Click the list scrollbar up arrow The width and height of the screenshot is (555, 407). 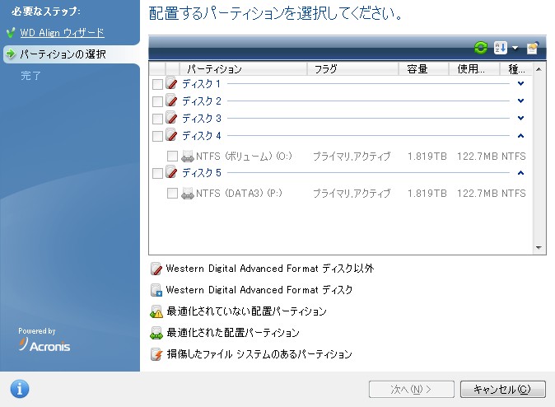539,69
